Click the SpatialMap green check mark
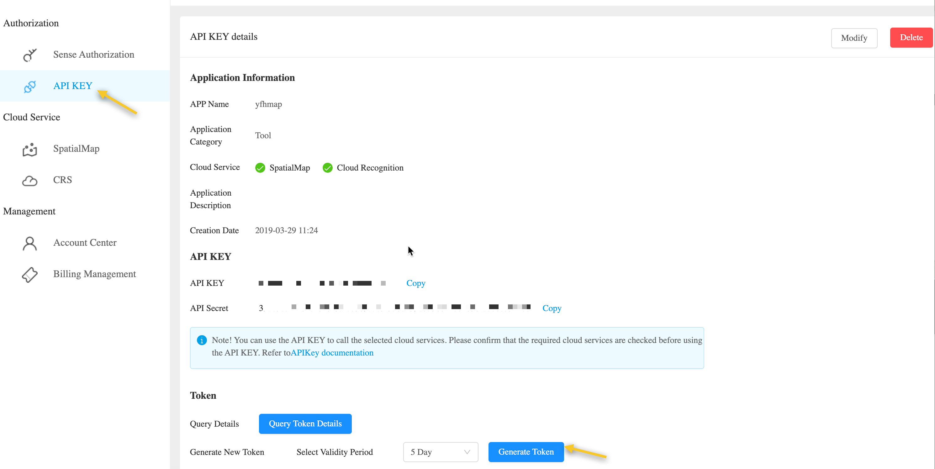The image size is (935, 469). 260,168
